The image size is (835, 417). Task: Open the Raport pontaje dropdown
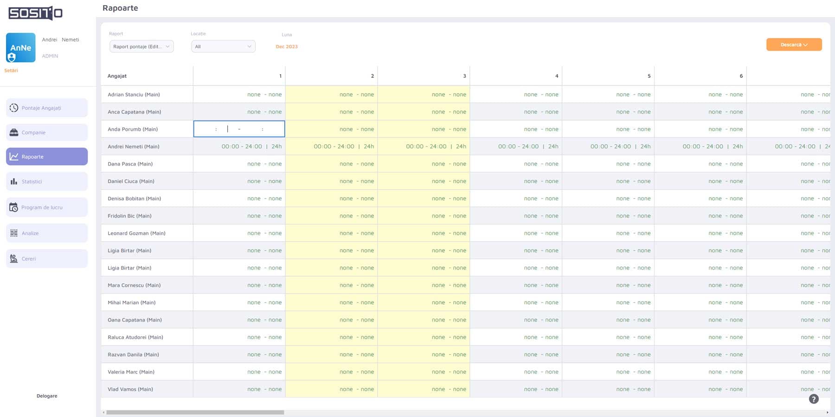click(141, 46)
